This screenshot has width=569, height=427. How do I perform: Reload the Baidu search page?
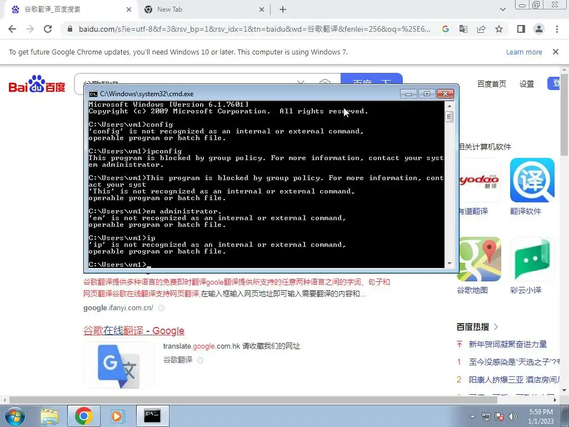[48, 29]
